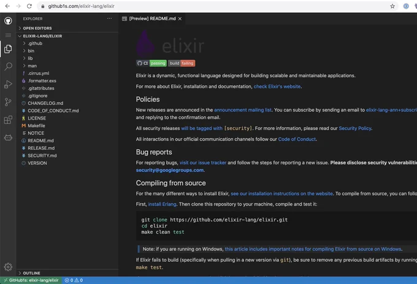This screenshot has height=284, width=417.
Task: Bookmark this page with the star icon
Action: [392, 6]
